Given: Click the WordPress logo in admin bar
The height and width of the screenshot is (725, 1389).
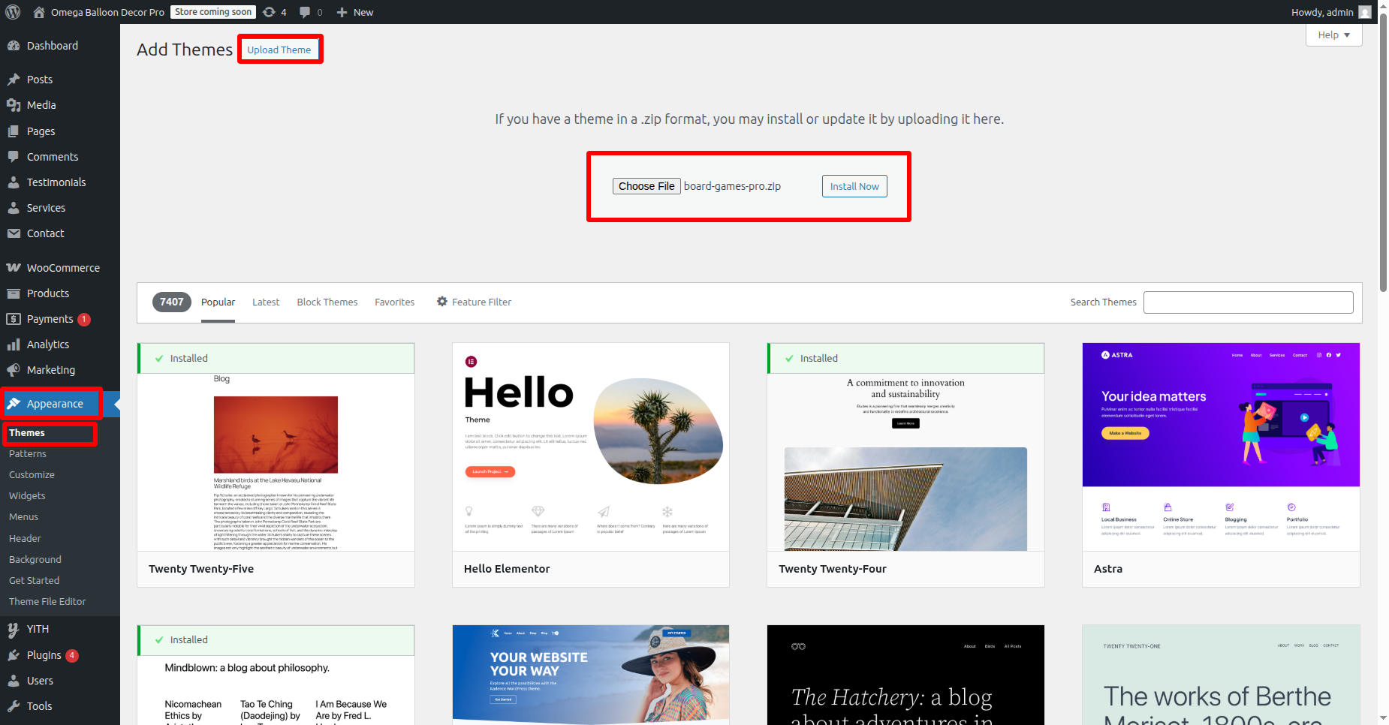Looking at the screenshot, I should (13, 12).
